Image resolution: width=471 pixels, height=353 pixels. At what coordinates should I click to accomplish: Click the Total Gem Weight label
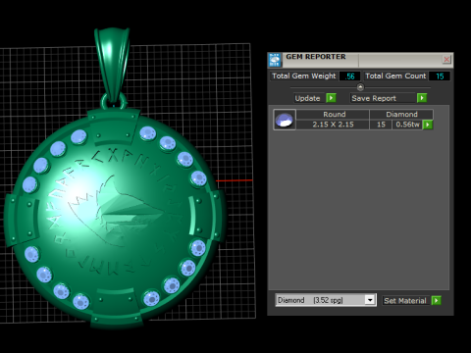304,76
